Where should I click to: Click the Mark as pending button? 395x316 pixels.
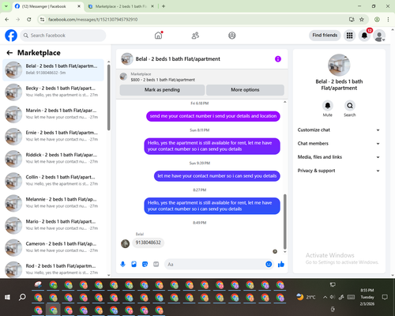(162, 90)
